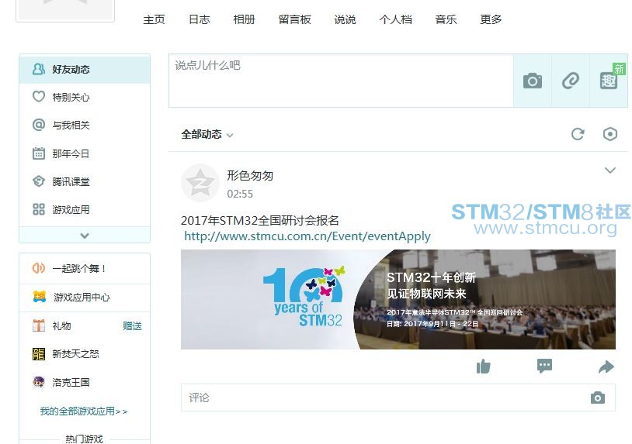Open the STM32 10 years banner image
The image size is (632, 444).
398,299
